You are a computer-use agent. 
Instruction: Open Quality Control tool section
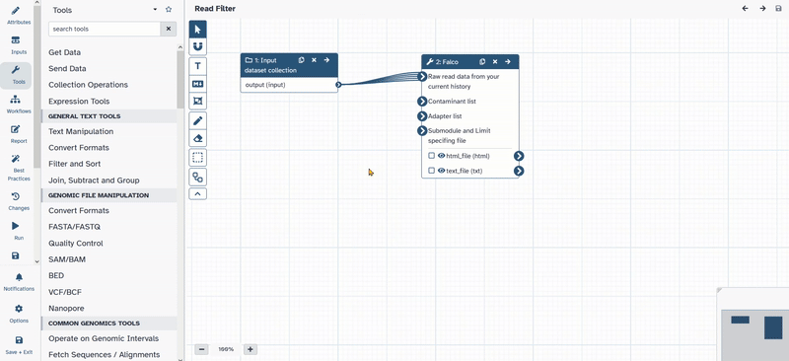pos(76,244)
